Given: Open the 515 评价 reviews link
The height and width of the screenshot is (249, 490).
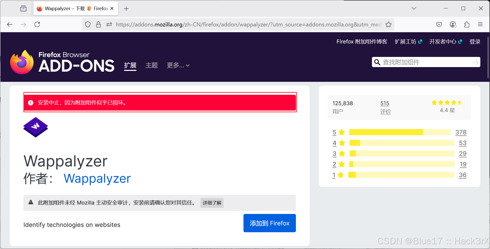Looking at the screenshot, I should [385, 107].
